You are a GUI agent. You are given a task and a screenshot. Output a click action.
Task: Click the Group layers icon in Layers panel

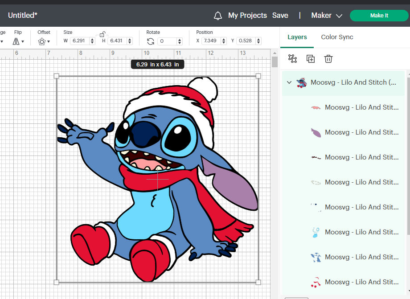pos(292,59)
